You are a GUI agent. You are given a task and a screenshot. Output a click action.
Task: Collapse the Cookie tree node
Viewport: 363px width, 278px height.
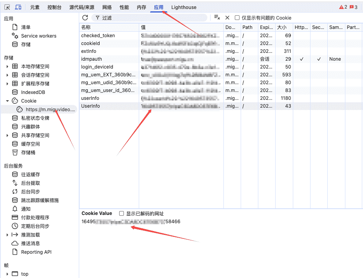tap(7, 101)
